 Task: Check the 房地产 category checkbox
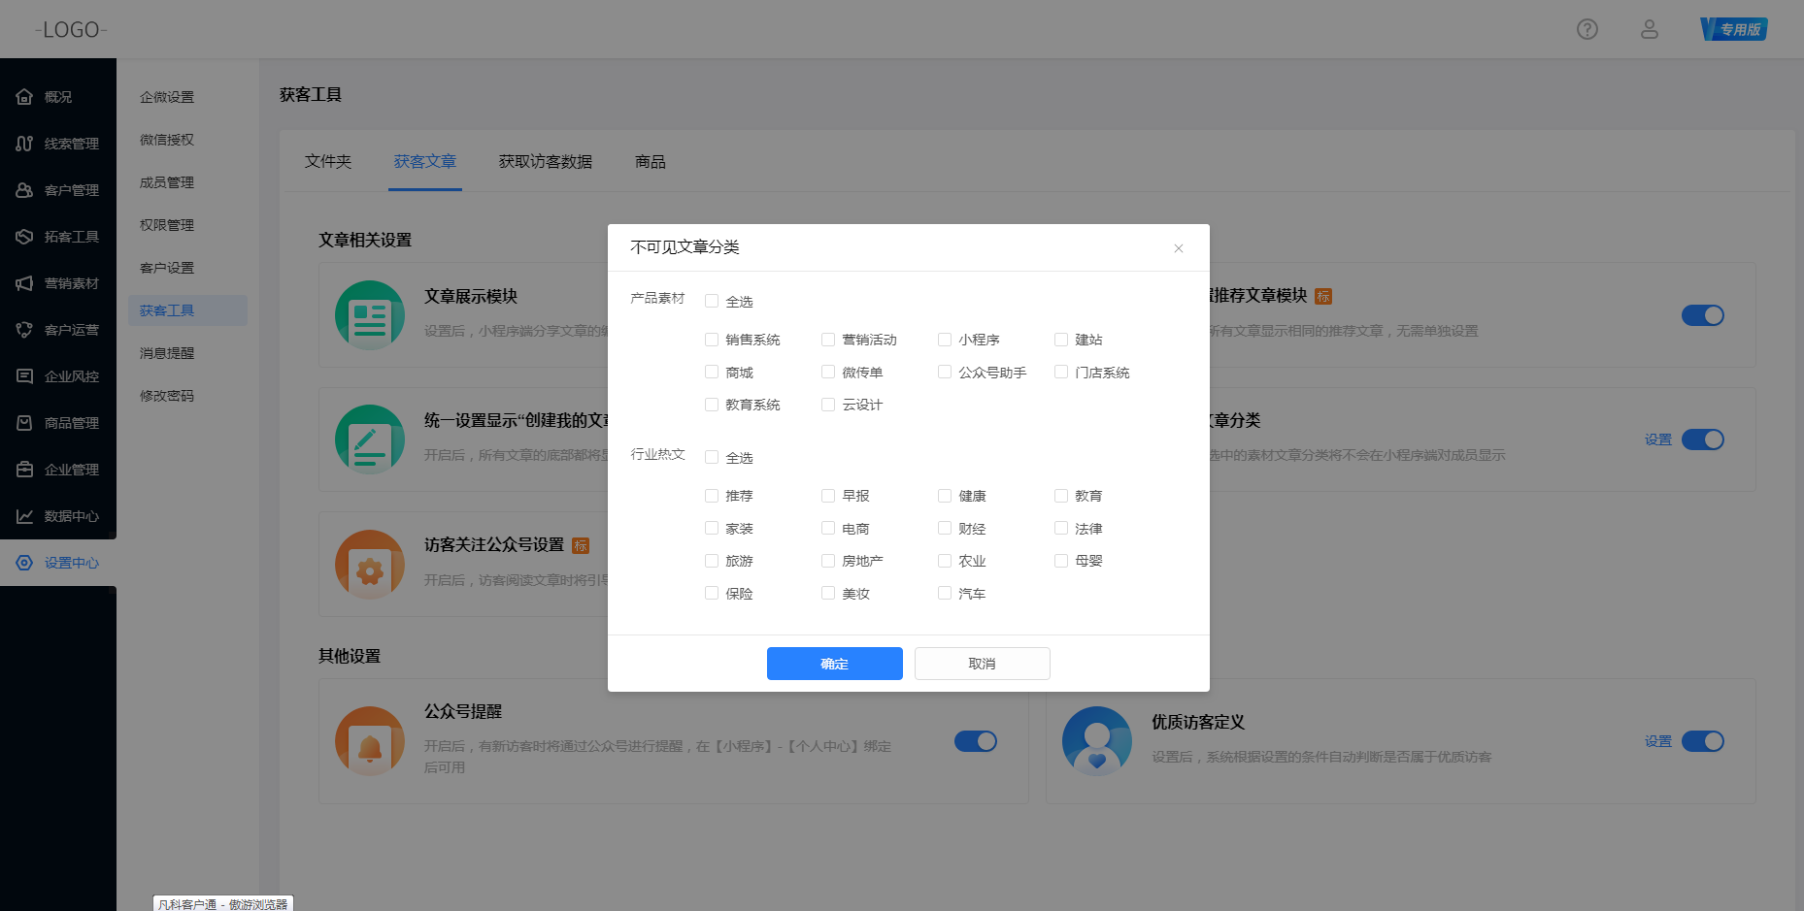click(828, 561)
